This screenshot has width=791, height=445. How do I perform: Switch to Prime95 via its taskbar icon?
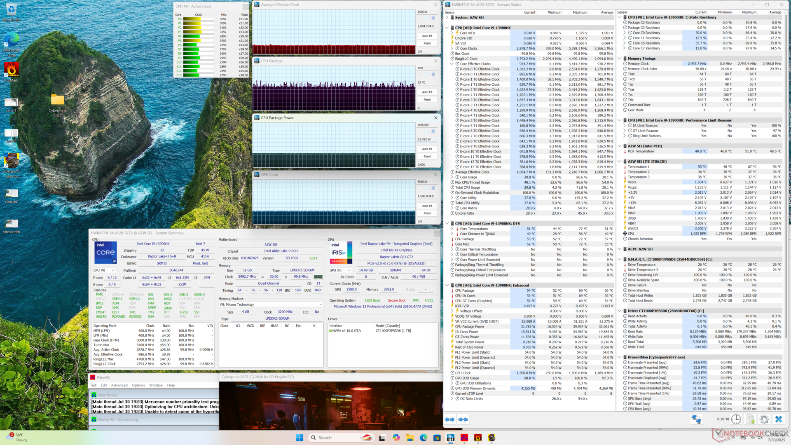point(464,438)
